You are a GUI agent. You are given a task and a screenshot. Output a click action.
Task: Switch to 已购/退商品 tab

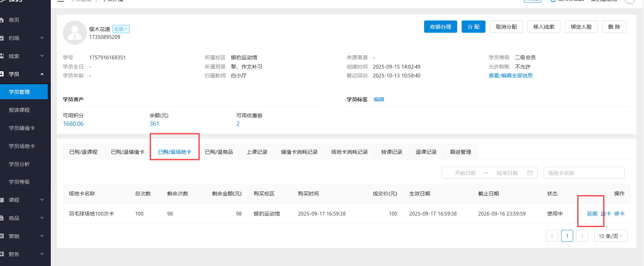pos(219,152)
